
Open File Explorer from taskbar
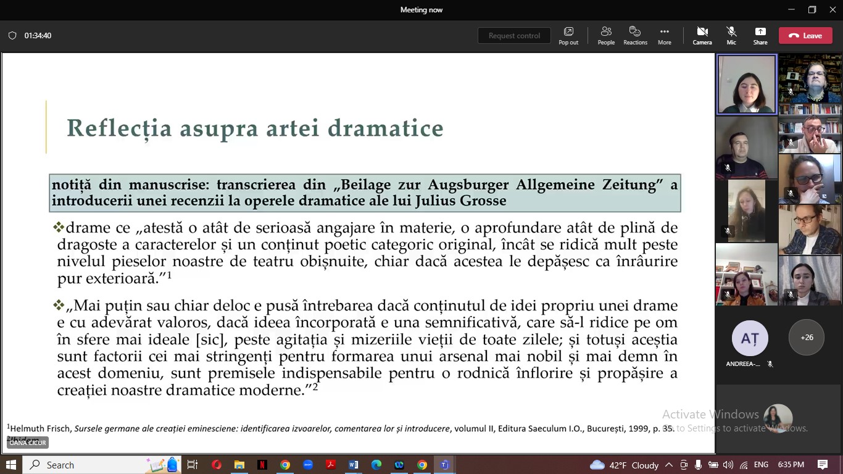239,465
